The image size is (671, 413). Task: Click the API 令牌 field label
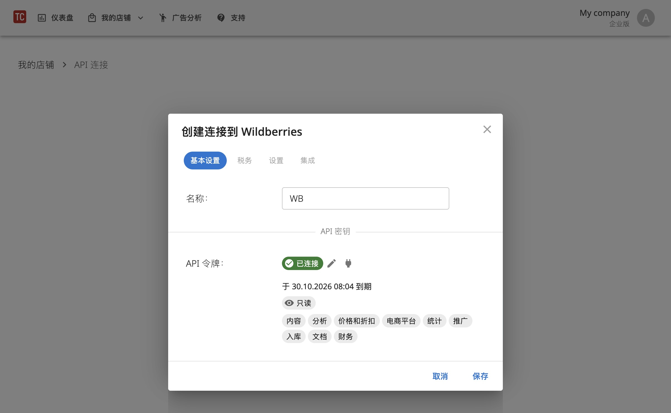[204, 263]
